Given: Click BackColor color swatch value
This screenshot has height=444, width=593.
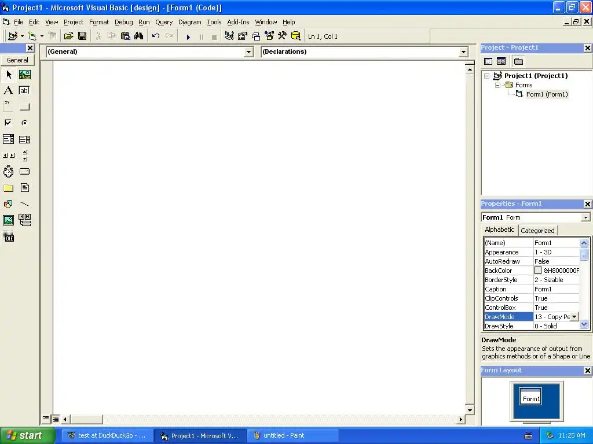Looking at the screenshot, I should click(x=538, y=271).
